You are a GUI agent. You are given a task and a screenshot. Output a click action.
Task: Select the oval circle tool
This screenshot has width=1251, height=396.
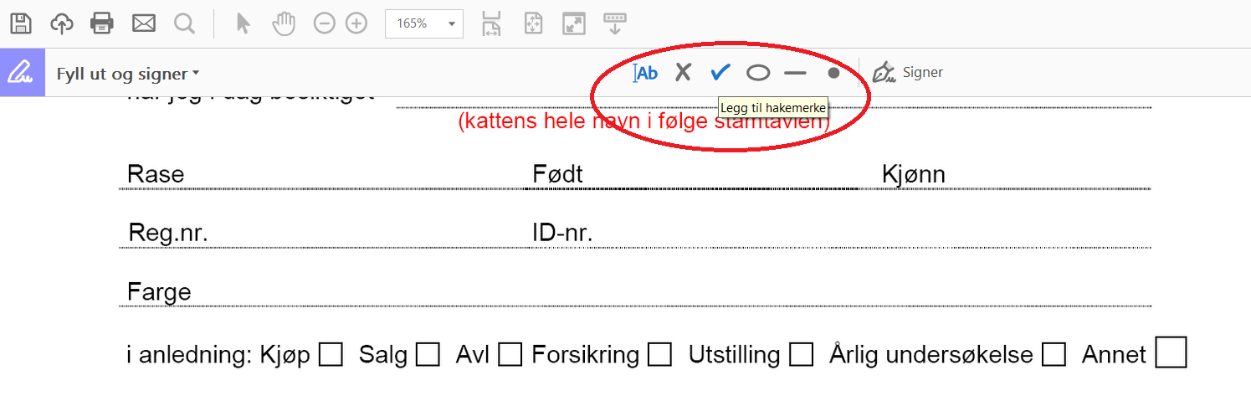pos(758,74)
